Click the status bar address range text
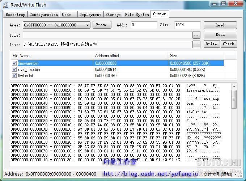246x181 pixels. tap(50, 174)
